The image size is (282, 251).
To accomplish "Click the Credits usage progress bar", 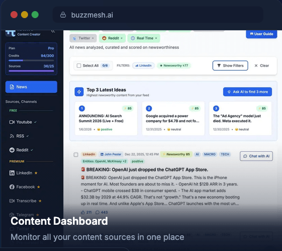I will [x=31, y=61].
